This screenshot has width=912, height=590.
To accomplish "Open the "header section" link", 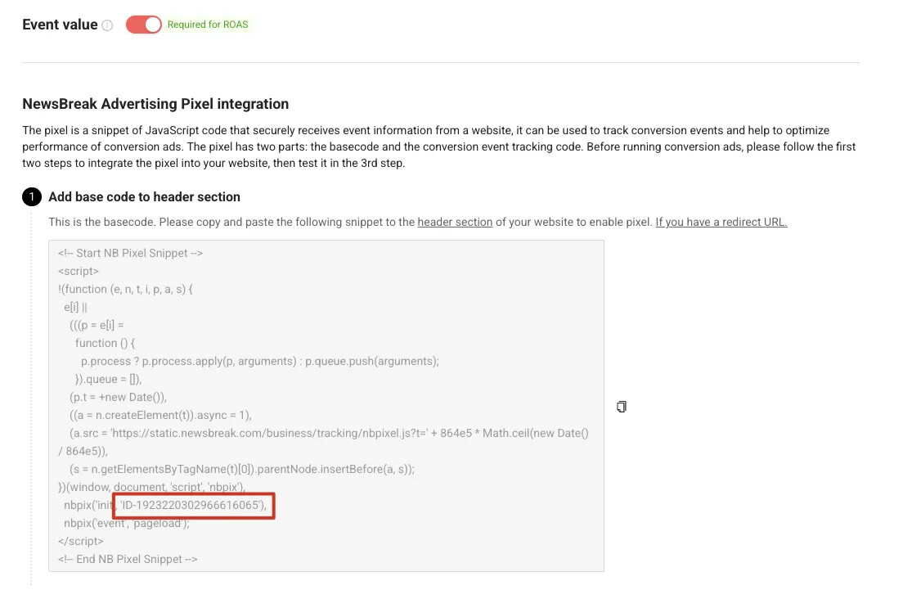I will [455, 222].
